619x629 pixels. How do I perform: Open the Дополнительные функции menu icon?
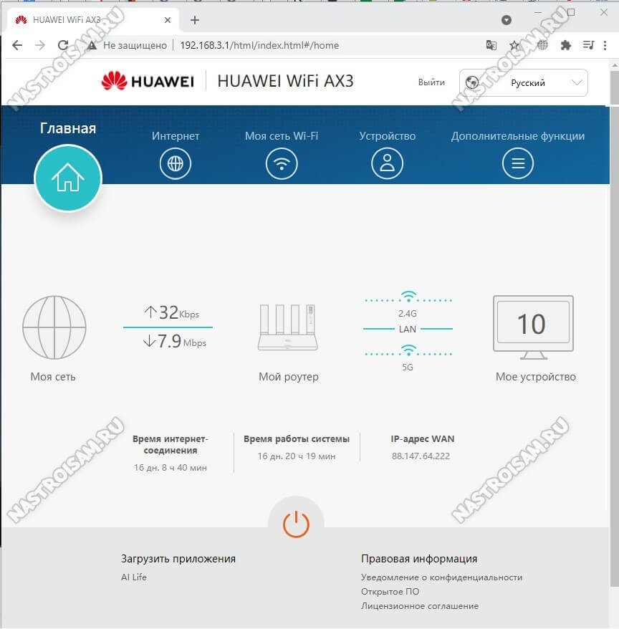click(x=517, y=164)
